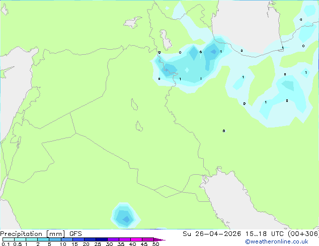
Task: Select the 20–25 mm legend swatch
Action: pyautogui.click(x=90, y=239)
